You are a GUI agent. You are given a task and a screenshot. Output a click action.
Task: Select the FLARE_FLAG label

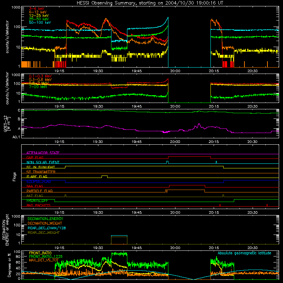37,177
